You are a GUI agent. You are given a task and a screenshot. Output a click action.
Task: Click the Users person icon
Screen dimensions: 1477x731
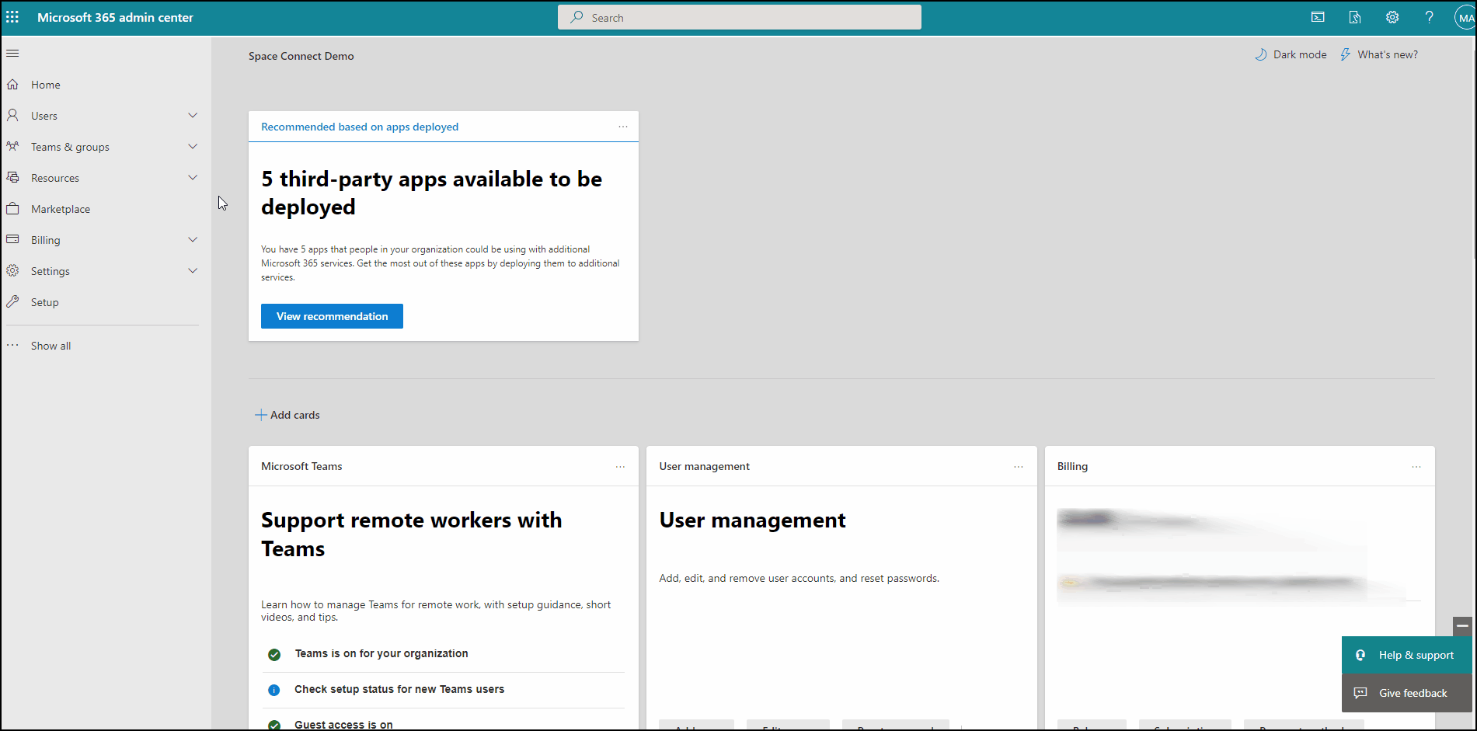(x=12, y=116)
